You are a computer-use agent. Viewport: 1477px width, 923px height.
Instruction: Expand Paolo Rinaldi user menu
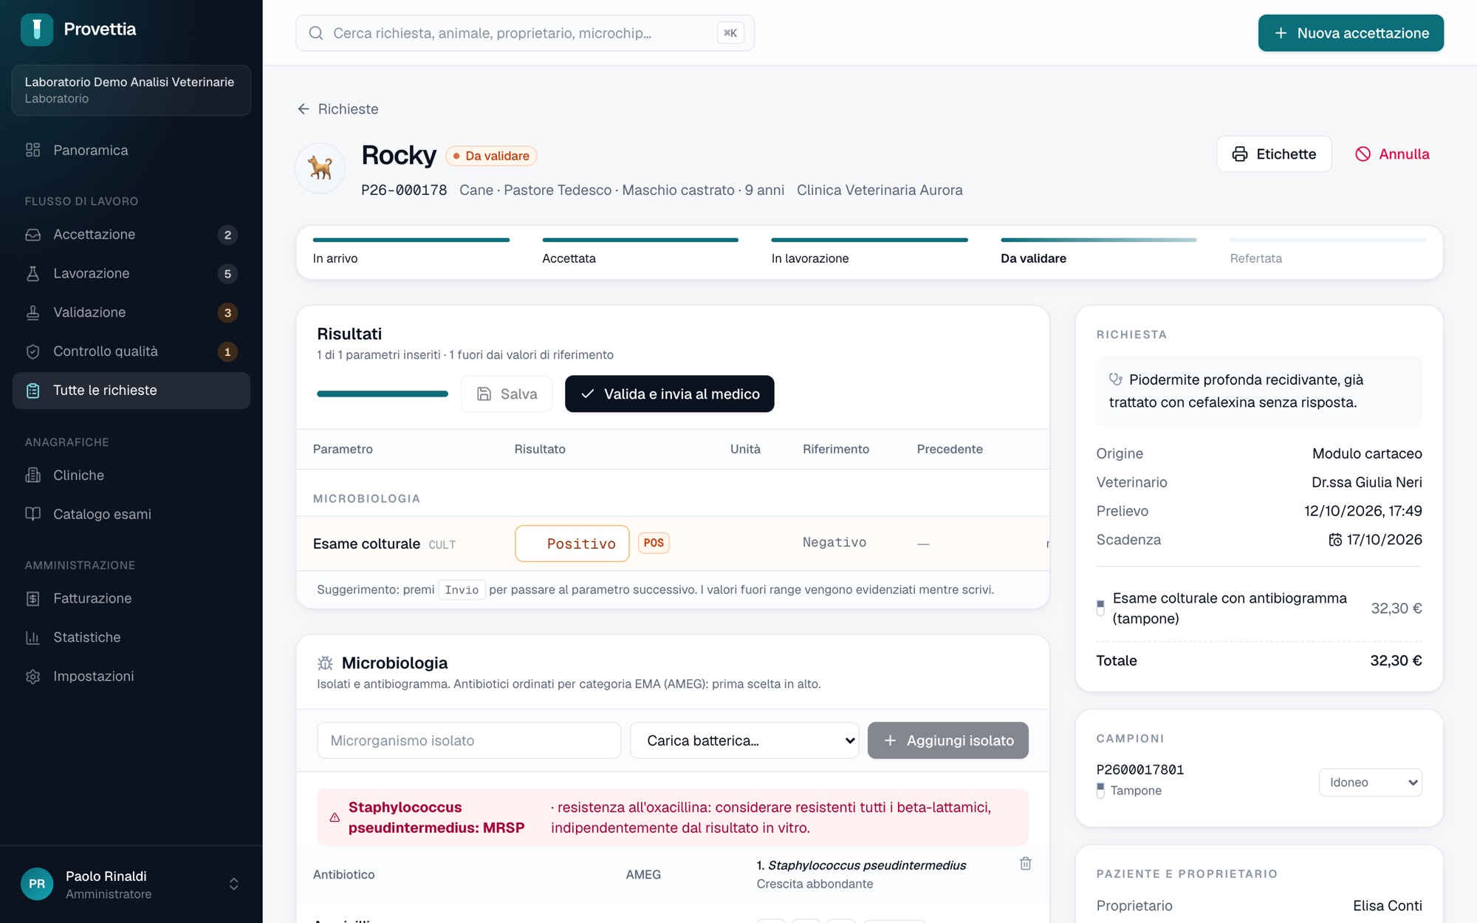[233, 885]
